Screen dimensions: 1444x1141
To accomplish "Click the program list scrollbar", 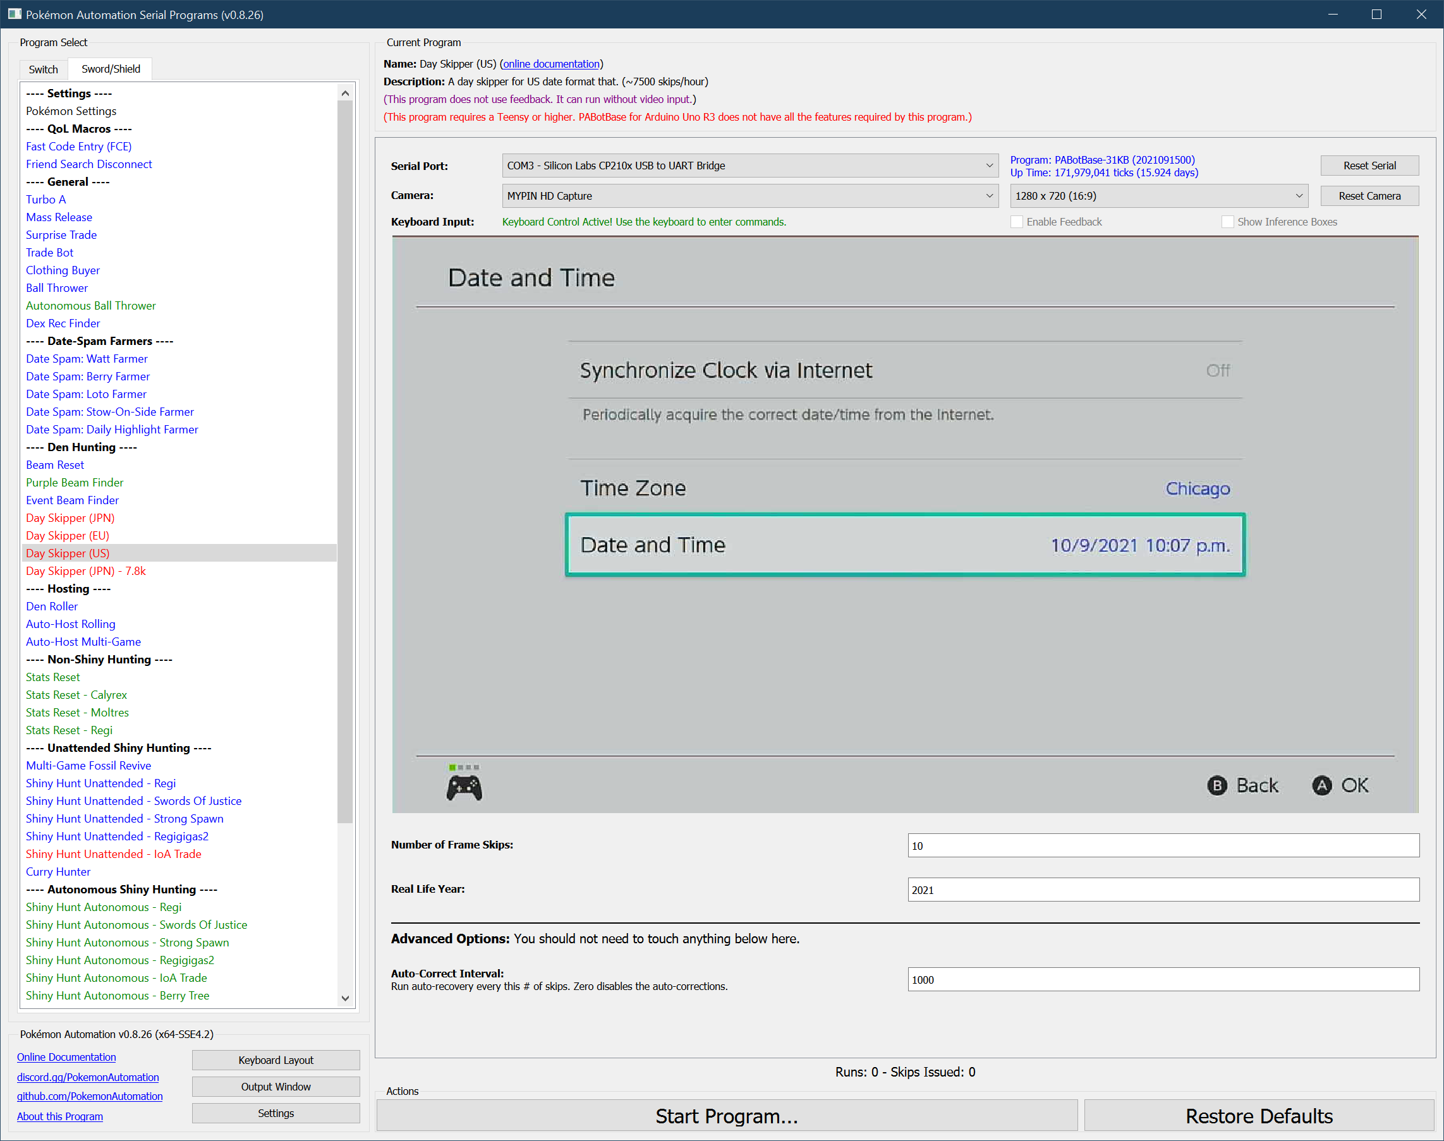I will [x=345, y=461].
